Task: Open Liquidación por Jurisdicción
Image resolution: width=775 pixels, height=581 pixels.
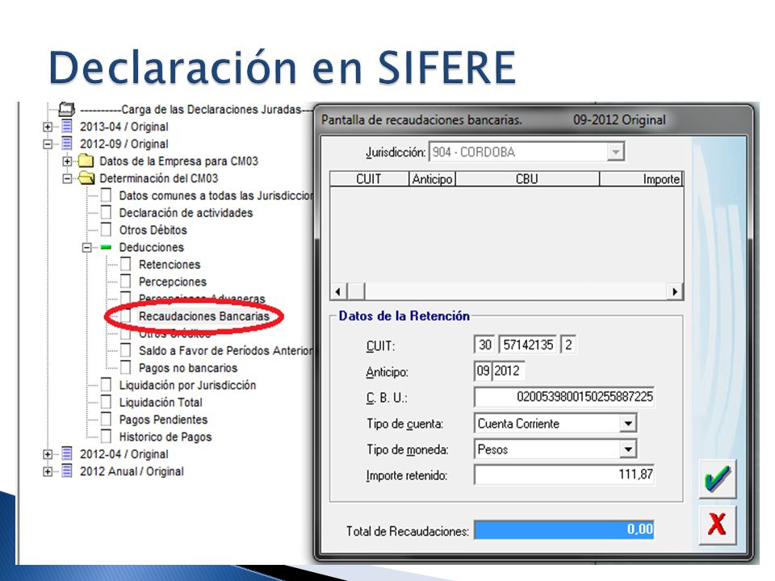Action: (187, 385)
